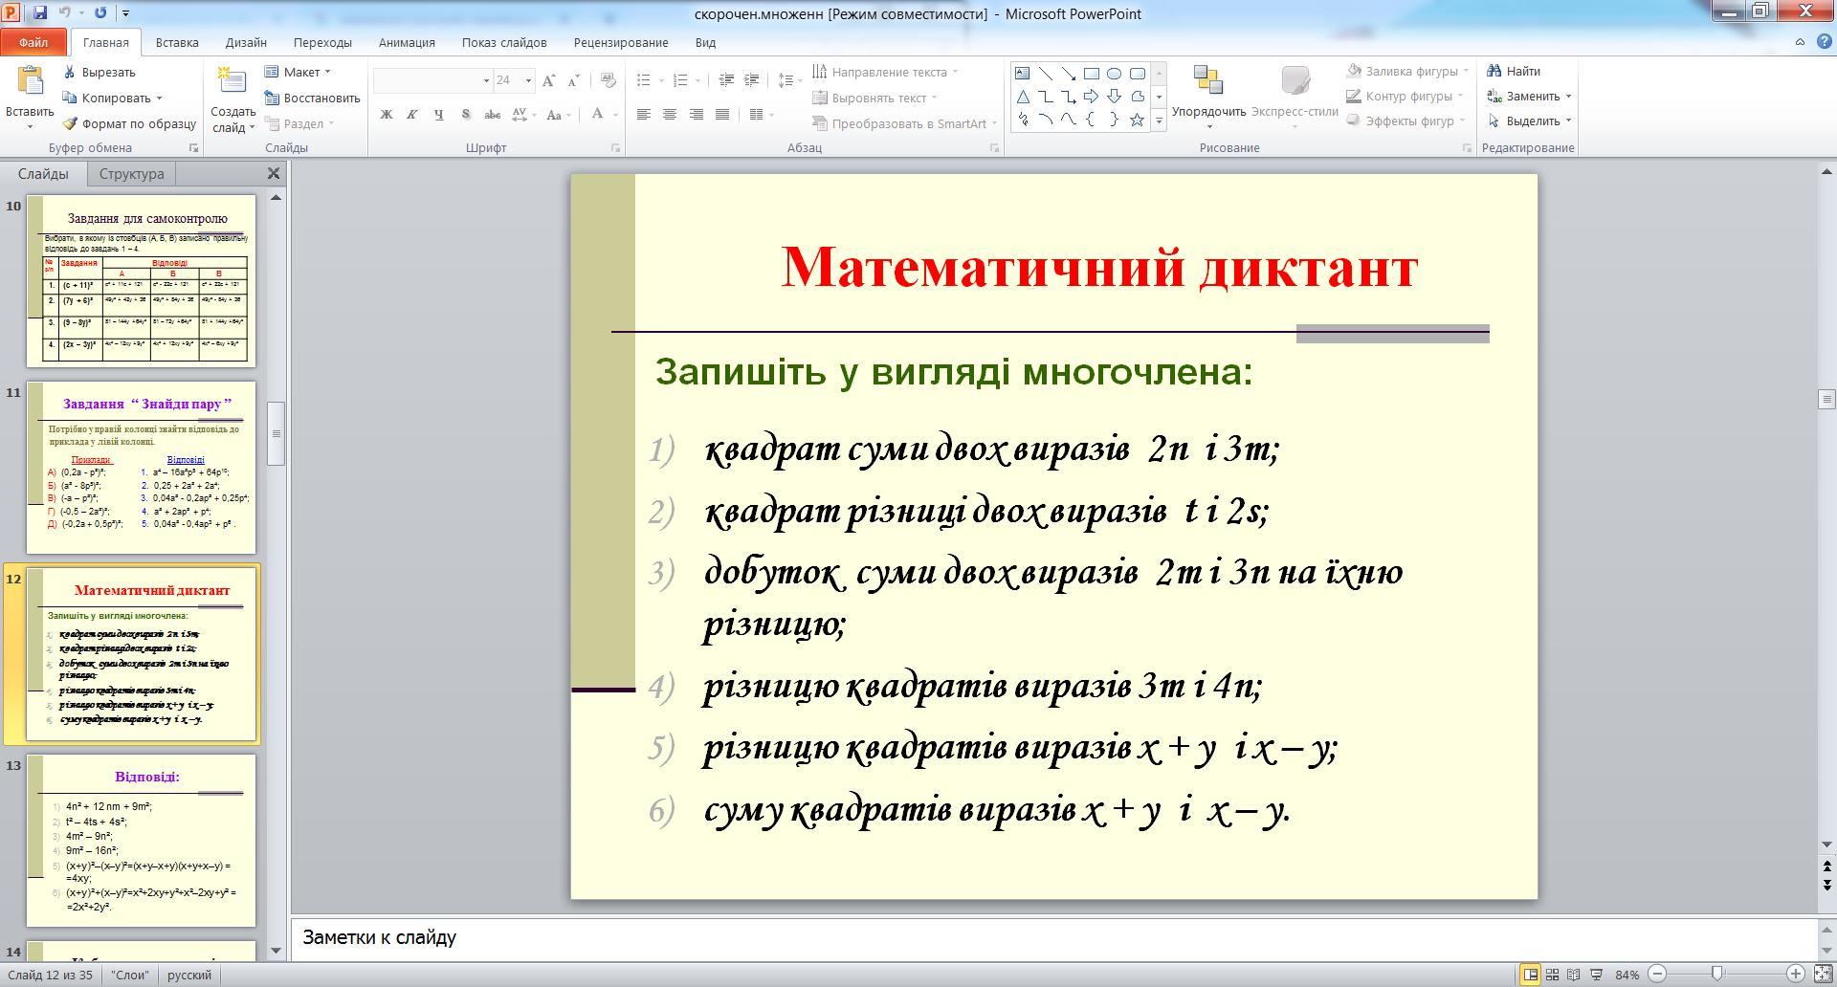Viewport: 1837px width, 987px height.
Task: Select the oval shape in shapes gallery
Action: 1115,74
